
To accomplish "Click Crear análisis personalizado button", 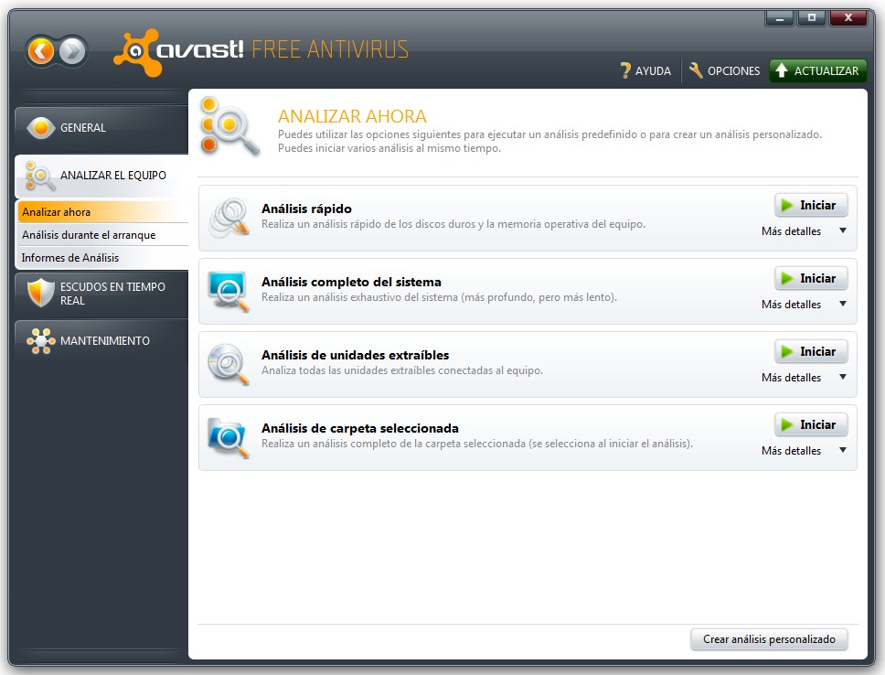I will [769, 638].
